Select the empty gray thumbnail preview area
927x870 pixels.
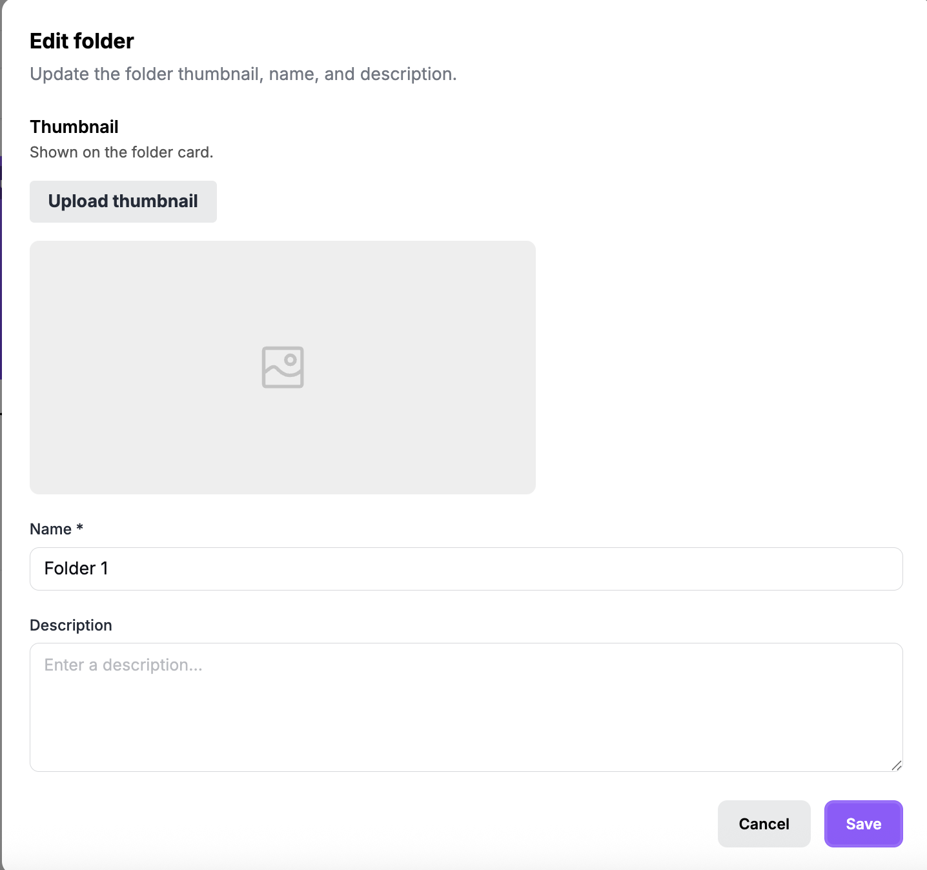coord(283,367)
